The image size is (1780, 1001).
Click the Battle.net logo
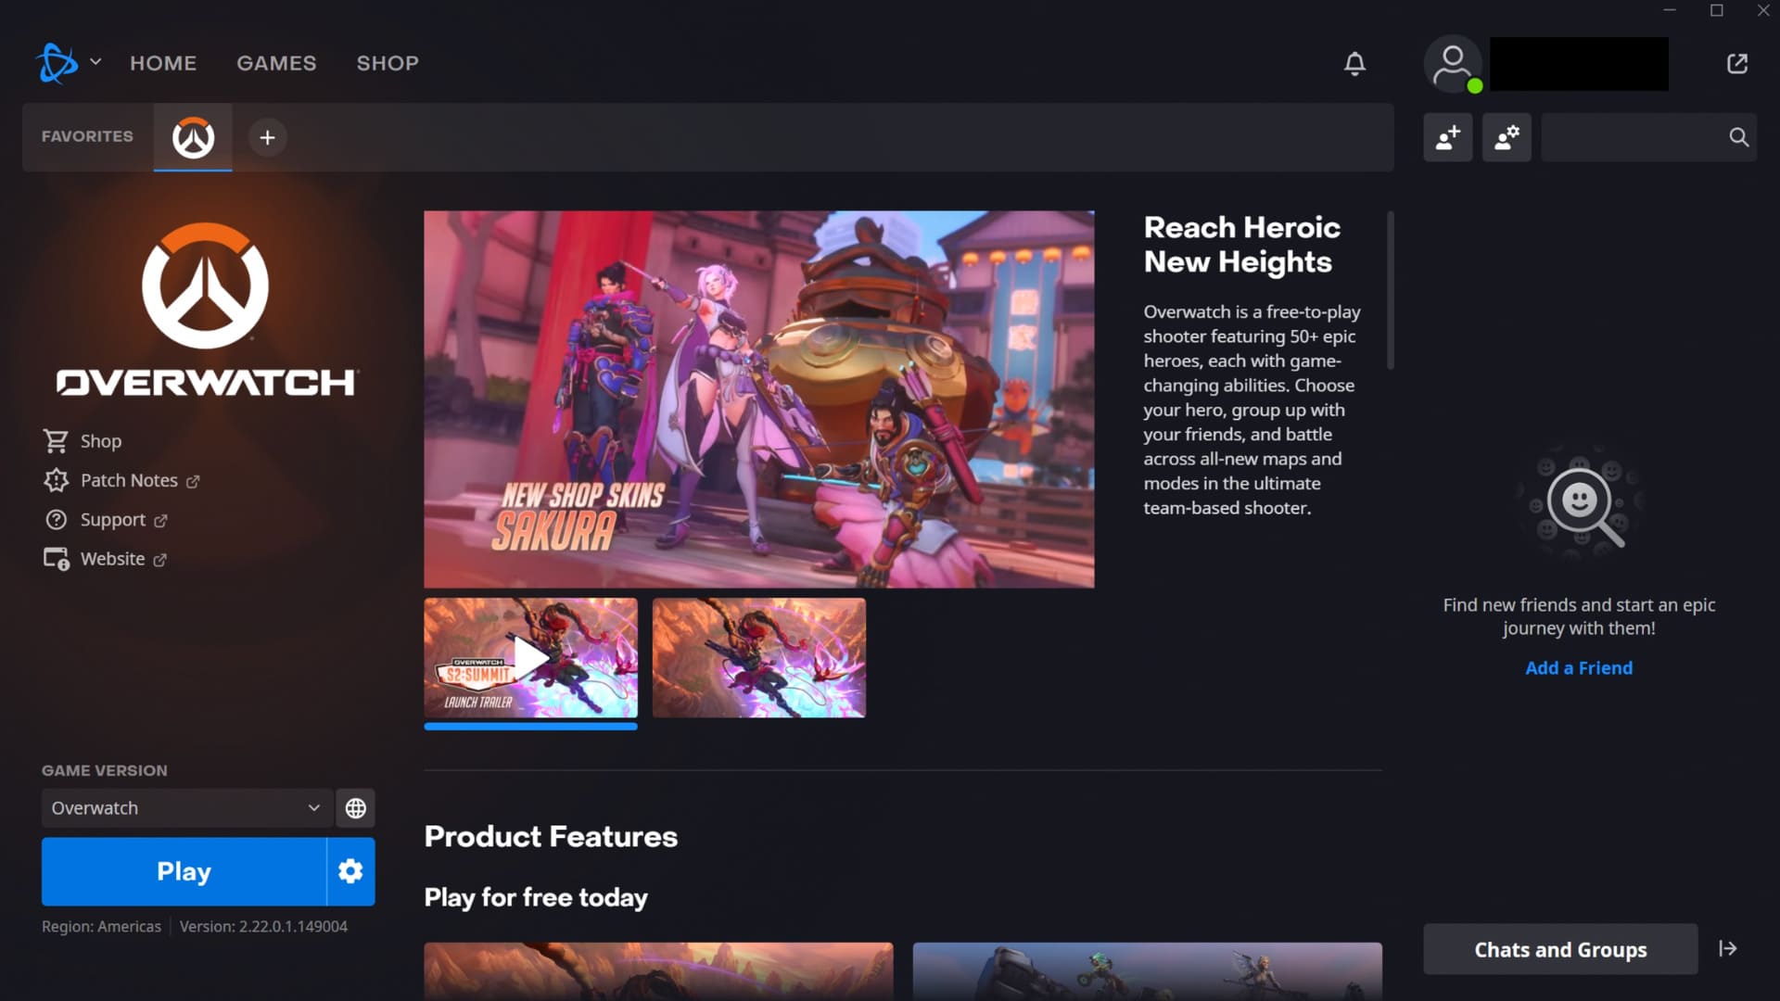click(55, 62)
